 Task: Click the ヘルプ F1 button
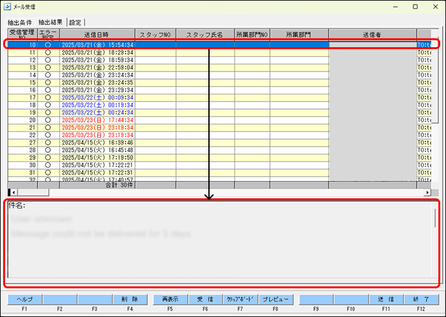pyautogui.click(x=25, y=299)
